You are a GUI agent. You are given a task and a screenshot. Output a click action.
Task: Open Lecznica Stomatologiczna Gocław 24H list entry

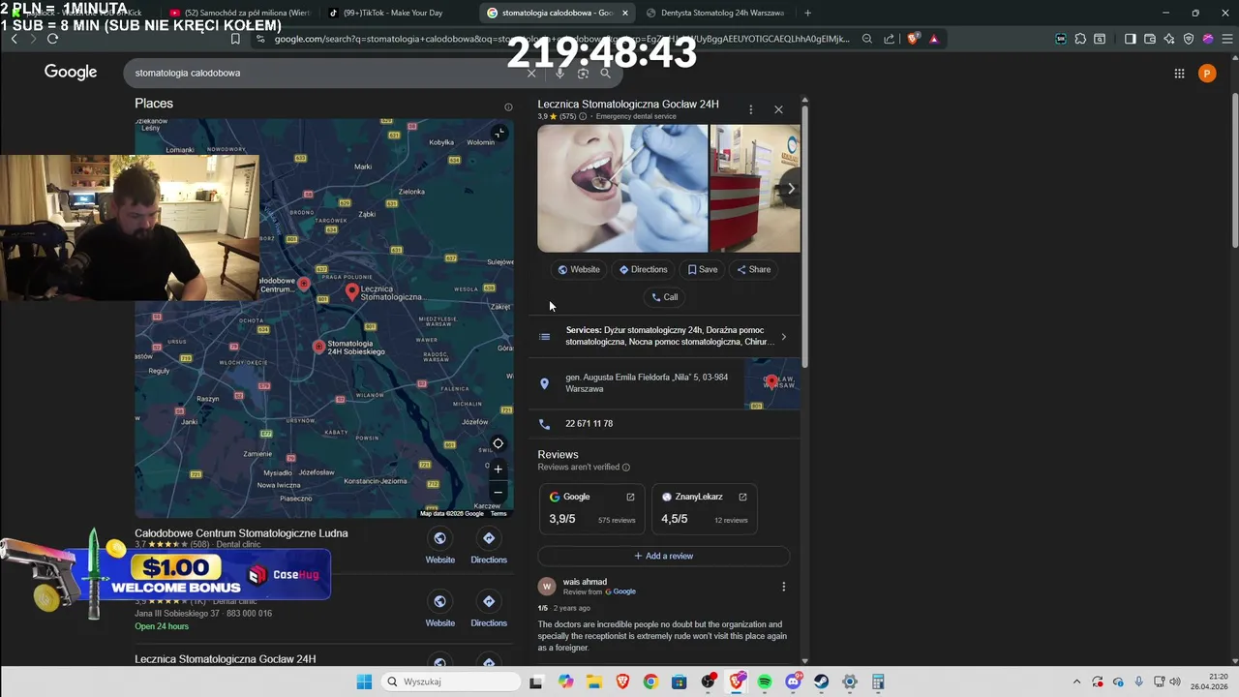(226, 659)
